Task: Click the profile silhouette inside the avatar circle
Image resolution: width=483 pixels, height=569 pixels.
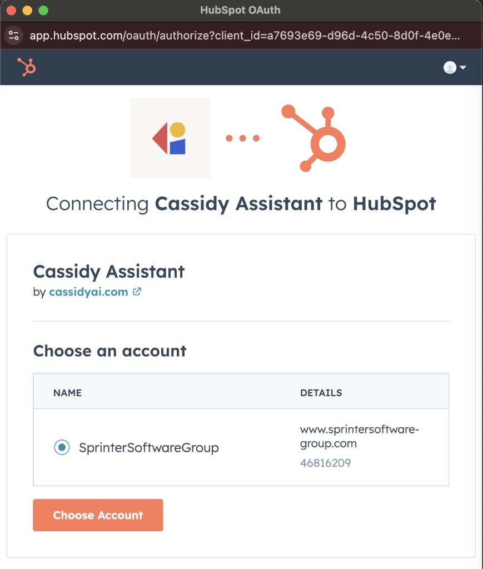Action: coord(449,67)
